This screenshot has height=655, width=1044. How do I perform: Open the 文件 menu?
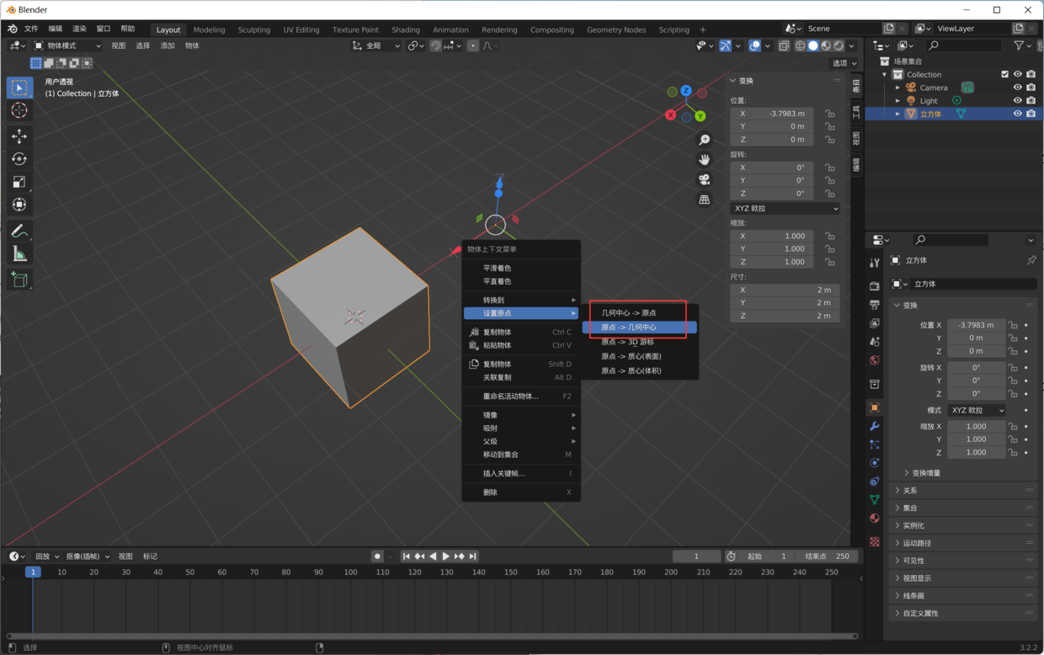click(31, 29)
